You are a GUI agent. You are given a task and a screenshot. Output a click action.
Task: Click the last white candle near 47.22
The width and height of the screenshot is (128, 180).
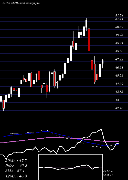coord(103,62)
